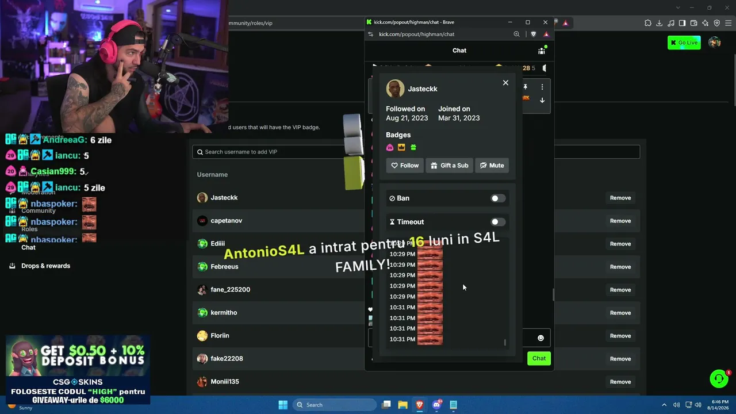736x414 pixels.
Task: Click the CSGOSkins deposit bonus banner
Action: click(x=78, y=369)
